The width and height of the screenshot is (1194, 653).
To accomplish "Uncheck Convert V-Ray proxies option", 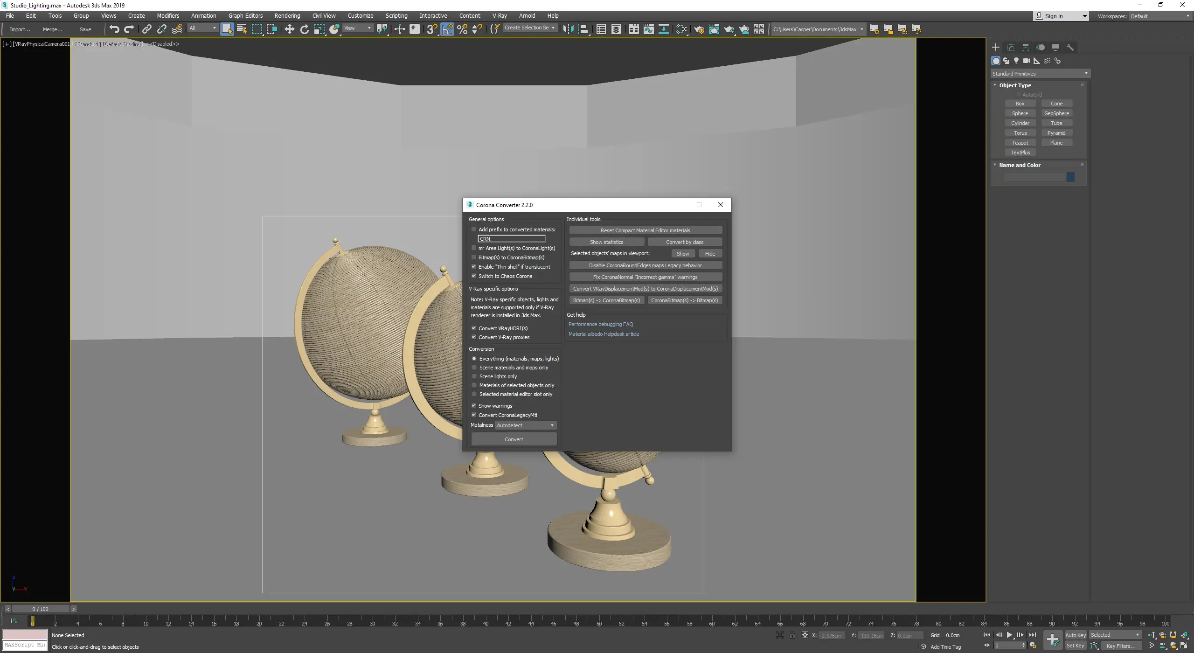I will pyautogui.click(x=474, y=337).
